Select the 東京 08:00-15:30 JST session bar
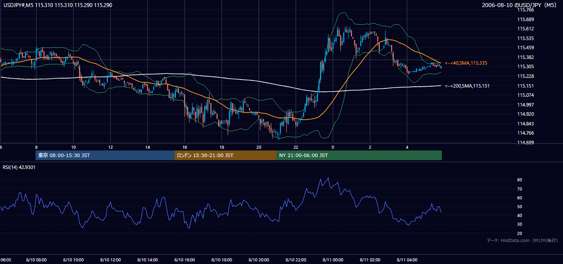 [105, 155]
